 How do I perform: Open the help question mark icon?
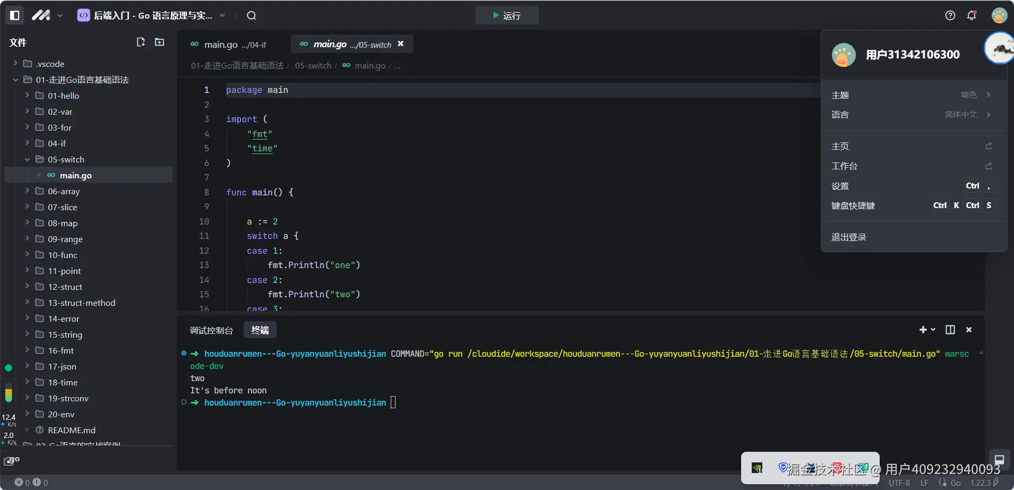point(950,15)
